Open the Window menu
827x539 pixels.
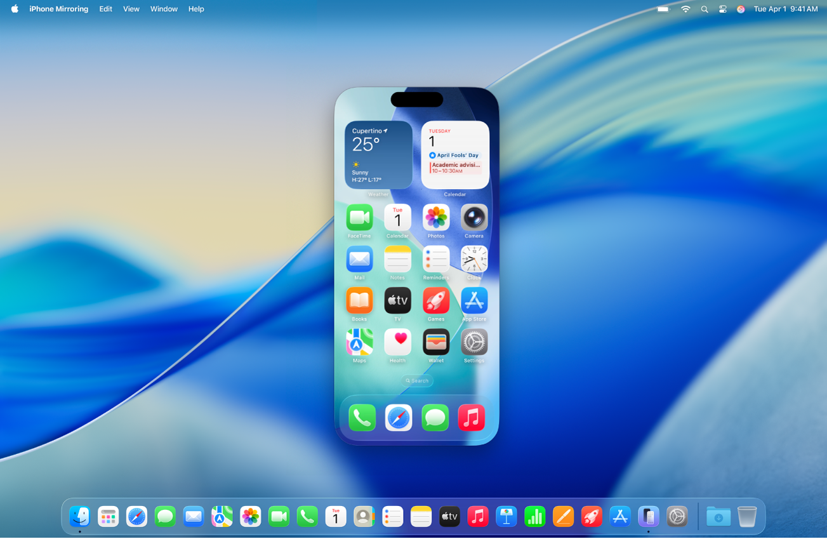pos(164,9)
